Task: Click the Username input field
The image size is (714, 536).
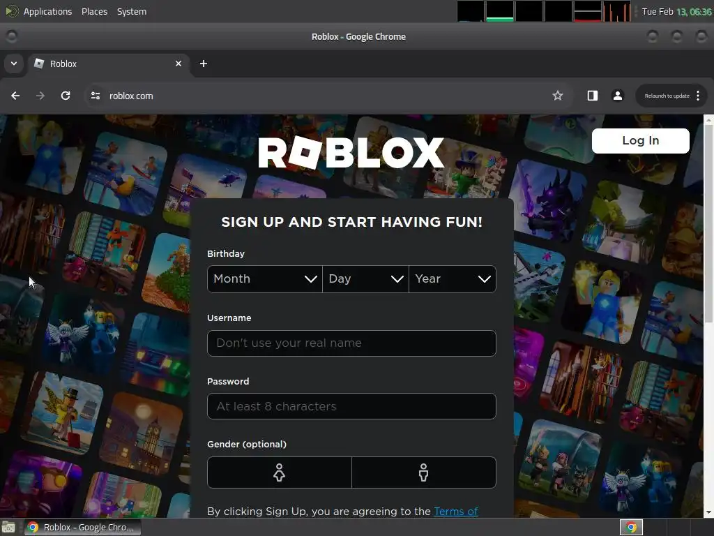Action: click(351, 343)
